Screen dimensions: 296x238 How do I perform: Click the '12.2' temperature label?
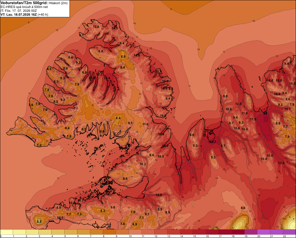click(x=99, y=74)
